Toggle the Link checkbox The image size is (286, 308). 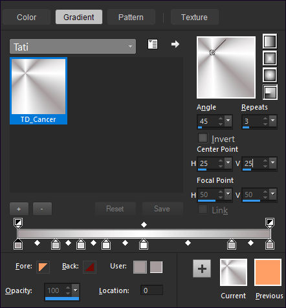[x=203, y=209]
